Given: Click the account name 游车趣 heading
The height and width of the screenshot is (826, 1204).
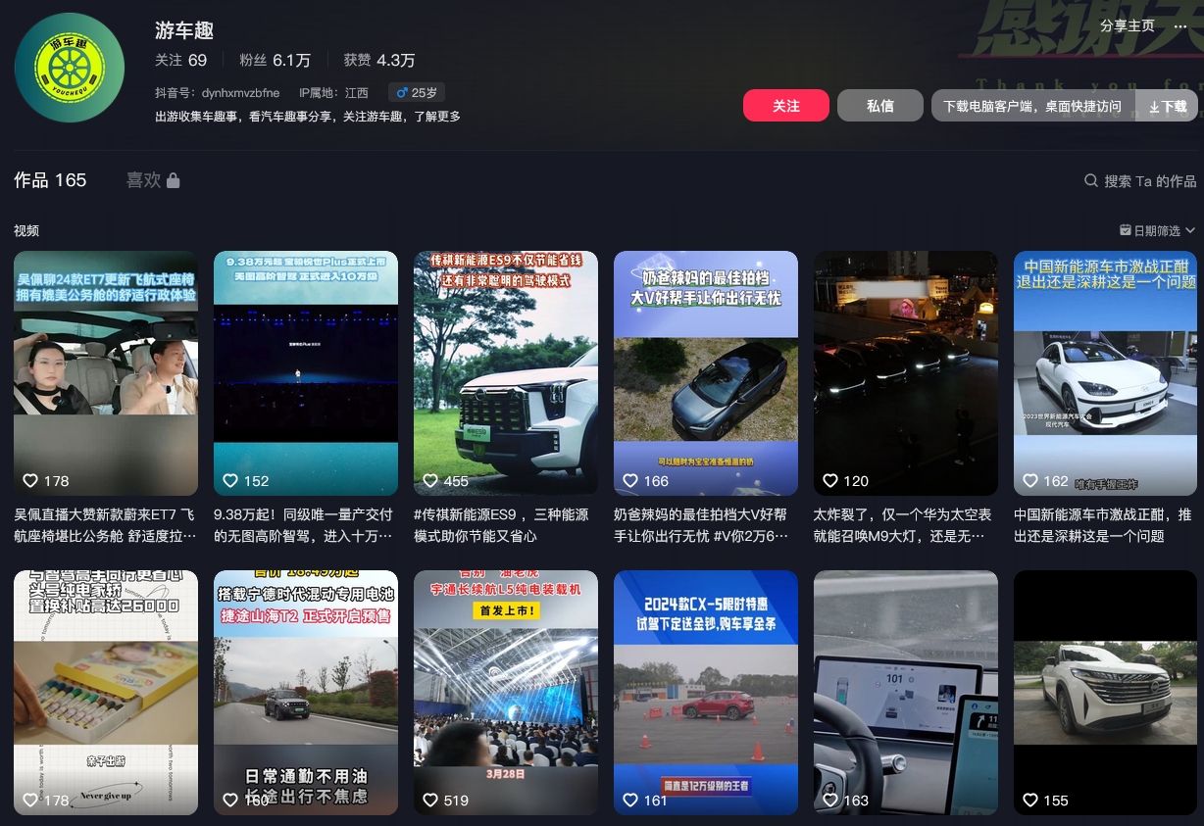Looking at the screenshot, I should pos(184,30).
